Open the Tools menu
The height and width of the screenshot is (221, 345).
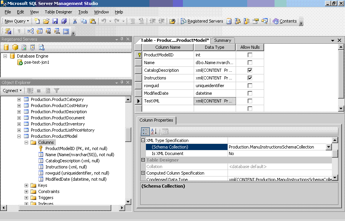click(83, 12)
